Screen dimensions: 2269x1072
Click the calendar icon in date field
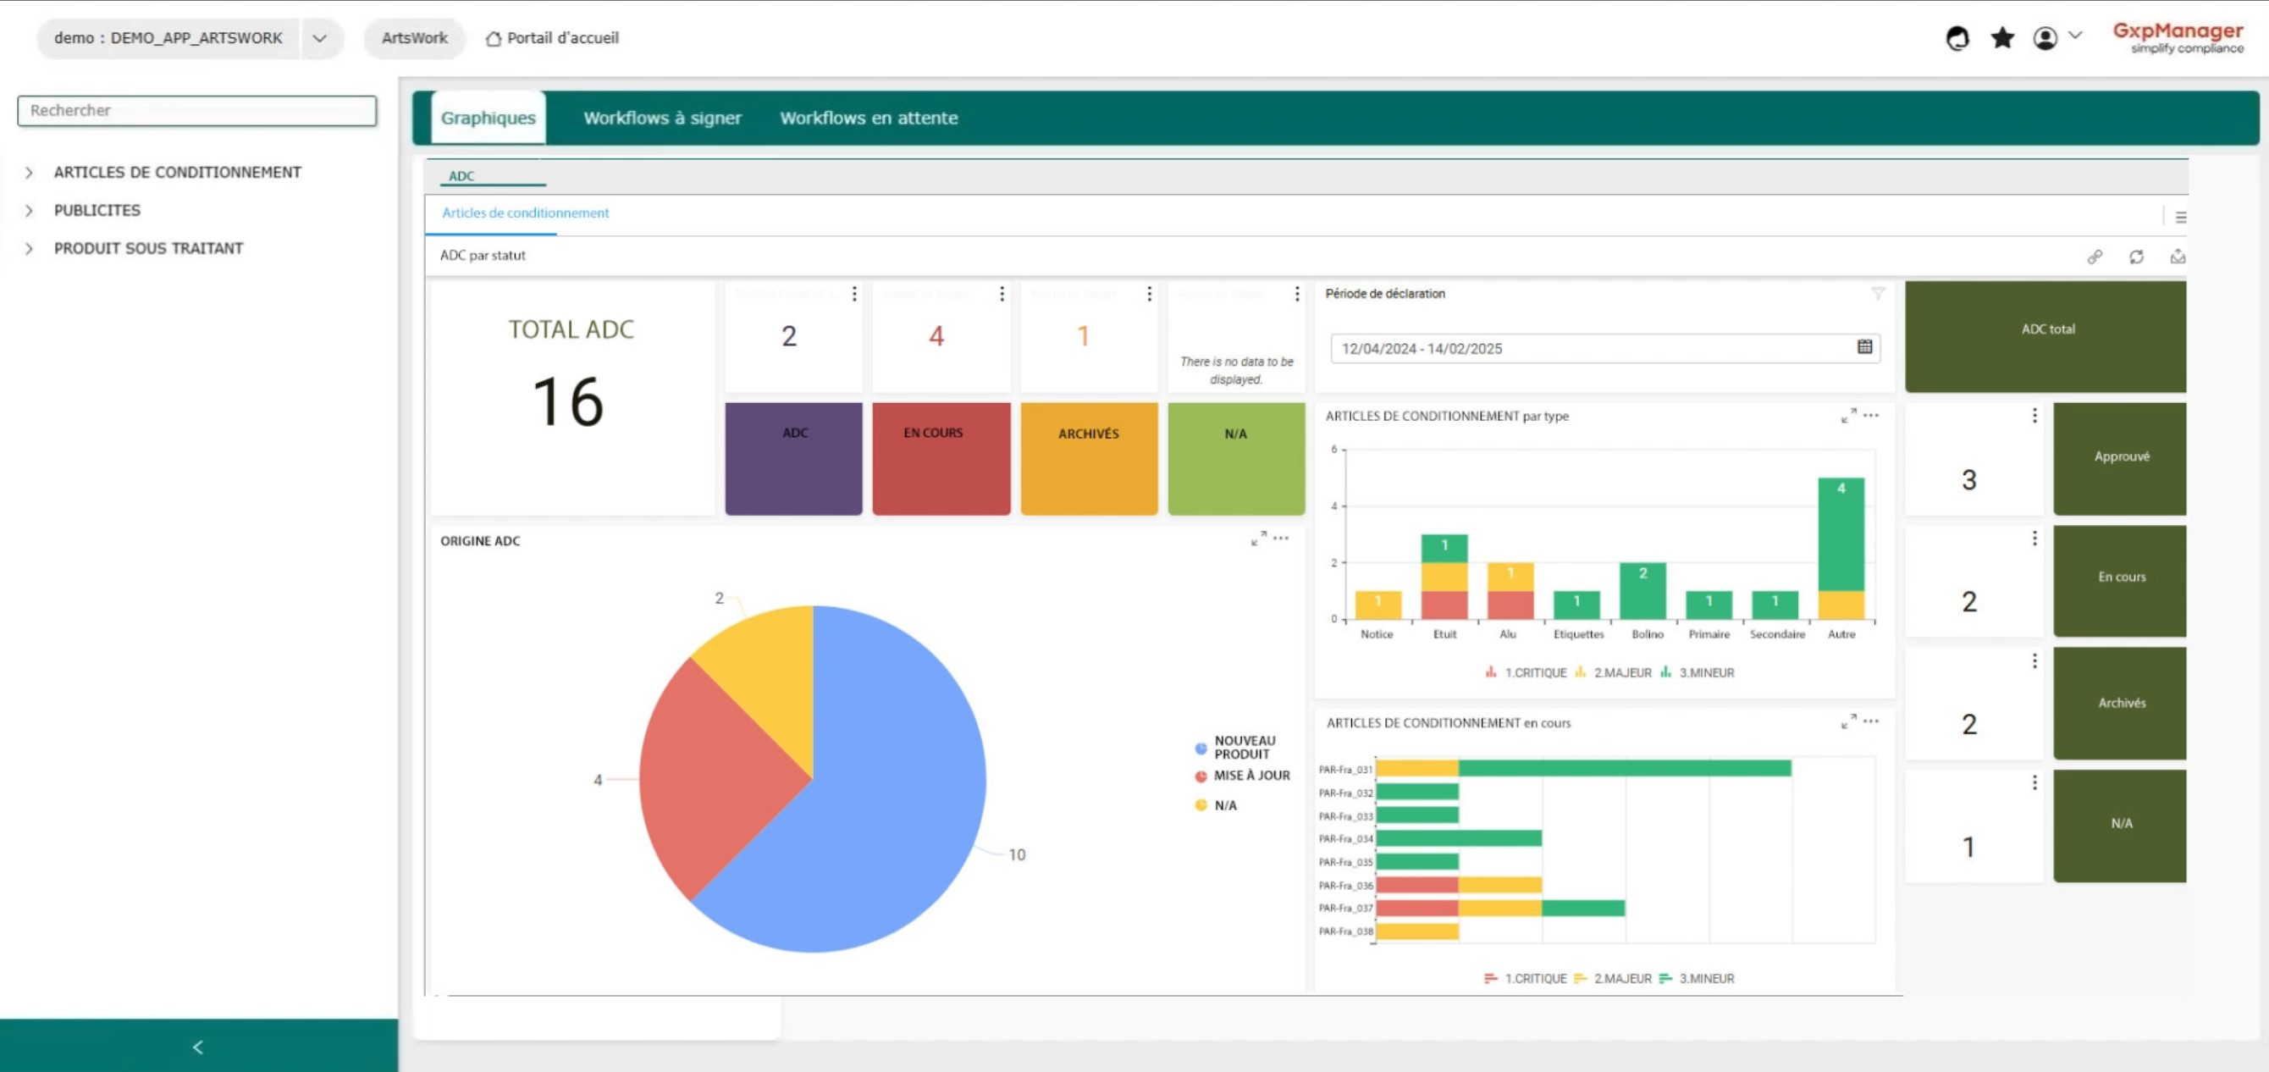[1864, 347]
